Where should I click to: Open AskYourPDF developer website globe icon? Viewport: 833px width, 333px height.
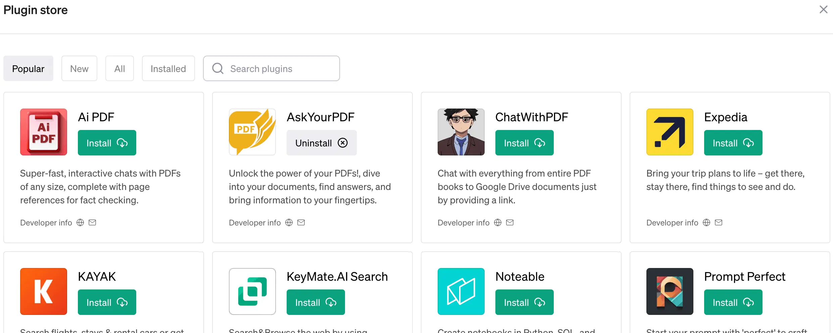[289, 222]
